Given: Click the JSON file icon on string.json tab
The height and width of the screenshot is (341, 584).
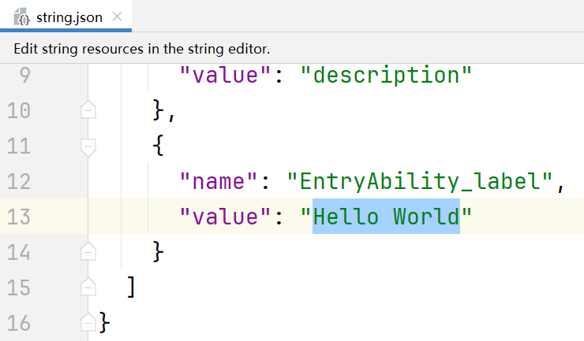Looking at the screenshot, I should (21, 17).
